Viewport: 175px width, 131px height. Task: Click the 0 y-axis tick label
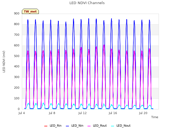pos(19,109)
